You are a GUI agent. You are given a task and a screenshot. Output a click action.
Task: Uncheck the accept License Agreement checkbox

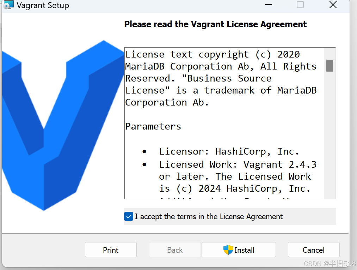click(x=129, y=216)
